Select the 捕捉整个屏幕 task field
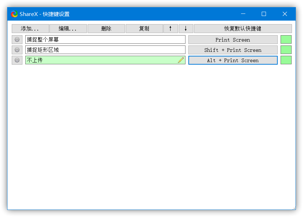 (105, 39)
